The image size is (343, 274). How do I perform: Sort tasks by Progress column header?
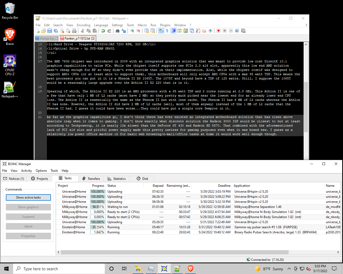point(98,186)
